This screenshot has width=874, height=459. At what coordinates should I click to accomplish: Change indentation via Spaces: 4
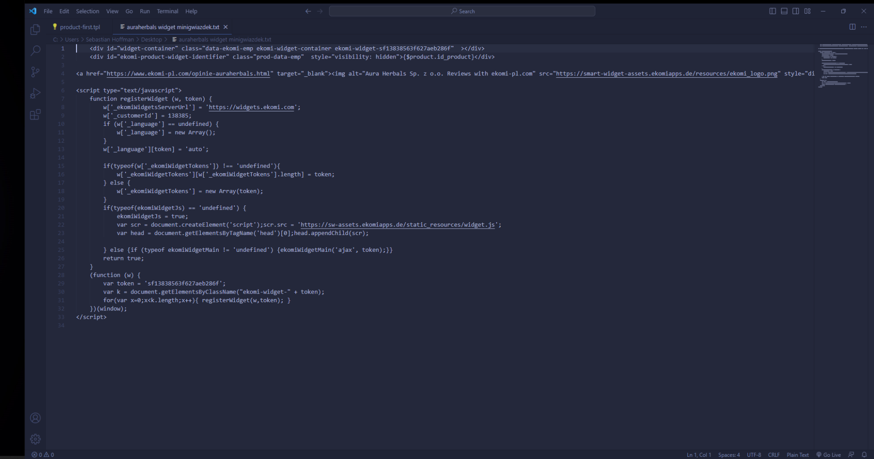[729, 455]
